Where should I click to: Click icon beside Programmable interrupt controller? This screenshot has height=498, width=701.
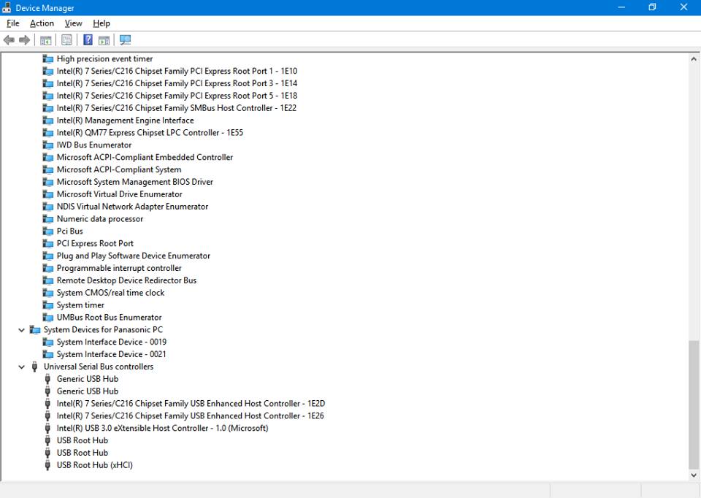click(48, 268)
